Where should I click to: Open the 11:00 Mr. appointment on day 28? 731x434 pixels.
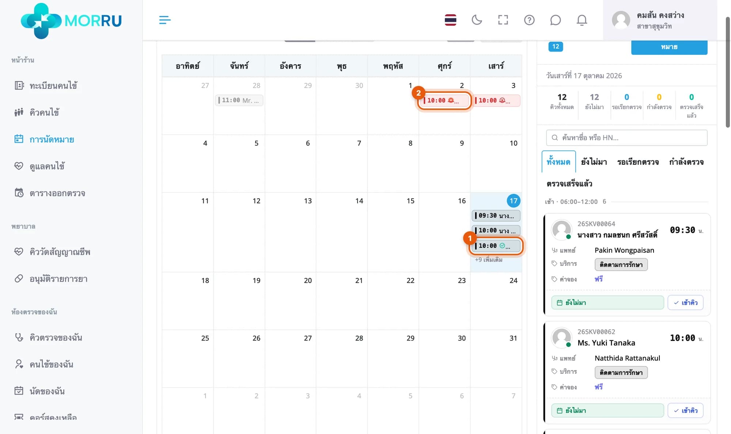239,100
